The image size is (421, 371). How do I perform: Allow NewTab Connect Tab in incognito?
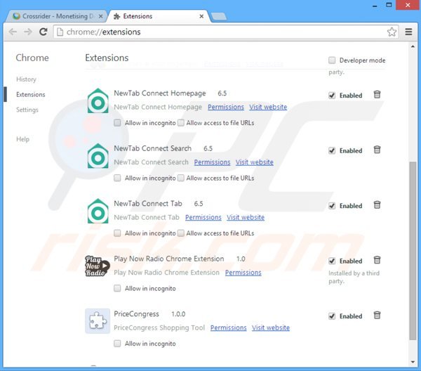coord(117,233)
